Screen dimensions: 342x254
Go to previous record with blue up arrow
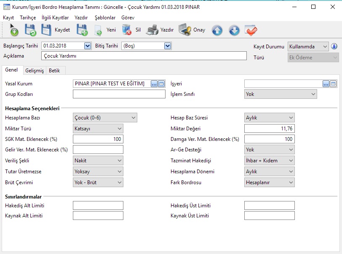pos(217,30)
